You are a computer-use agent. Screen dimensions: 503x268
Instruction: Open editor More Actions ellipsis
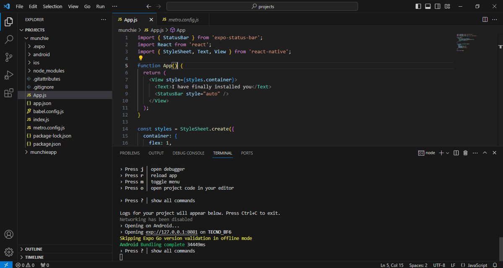pyautogui.click(x=494, y=19)
